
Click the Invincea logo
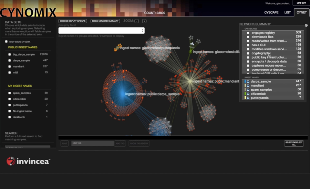click(x=29, y=161)
